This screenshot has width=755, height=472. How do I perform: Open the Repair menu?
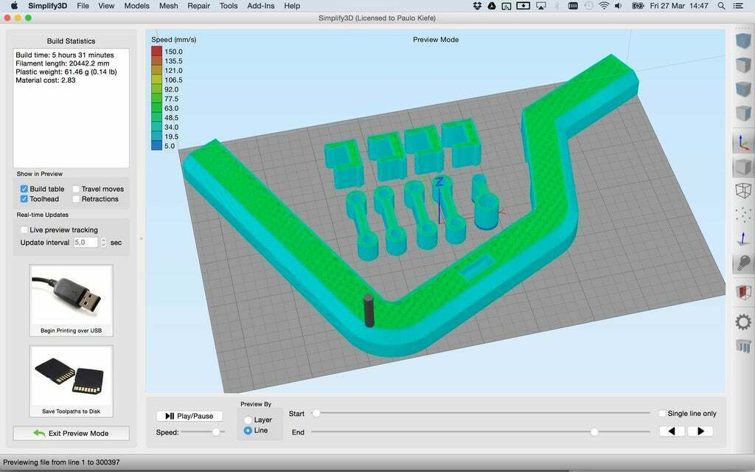(x=198, y=6)
